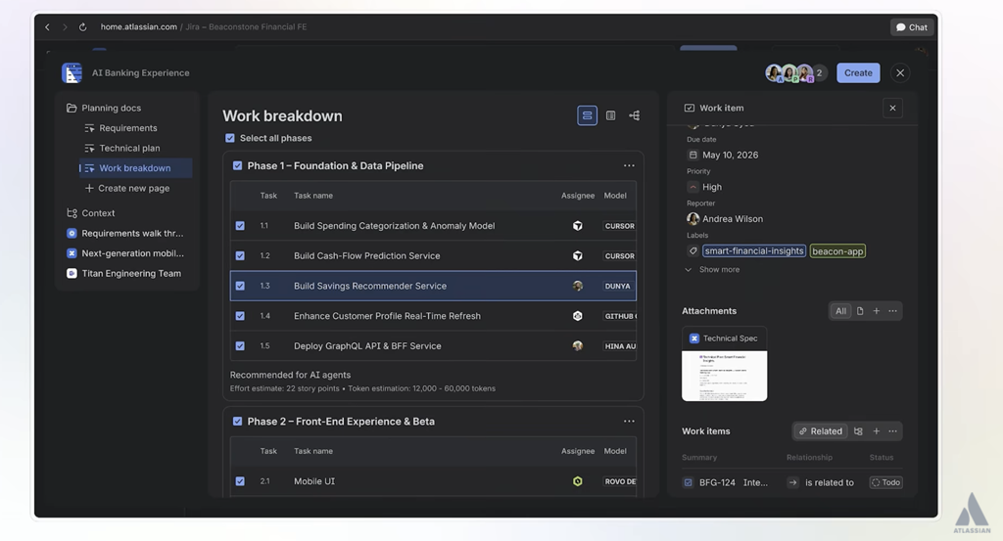Toggle Phase 1 Foundation & Data Pipeline checkbox
Image resolution: width=1003 pixels, height=541 pixels.
237,165
